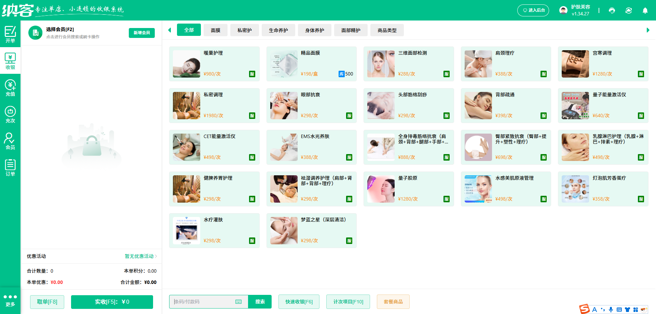Click the 新增会员 button

[141, 33]
